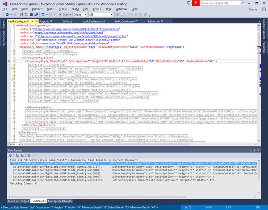Image resolution: width=268 pixels, height=210 pixels.
Task: Click the Undo toolbar icon
Action: click(43, 15)
